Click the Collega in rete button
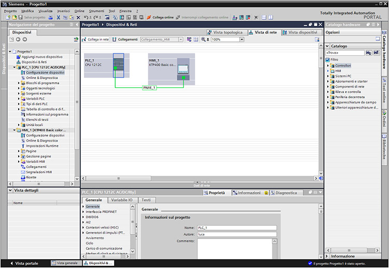389x268 pixels. tap(95, 39)
